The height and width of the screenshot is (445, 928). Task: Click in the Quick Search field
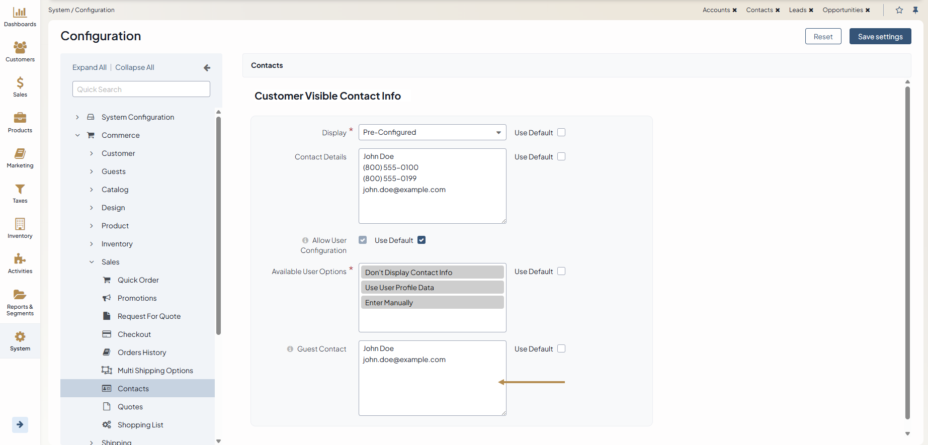141,90
